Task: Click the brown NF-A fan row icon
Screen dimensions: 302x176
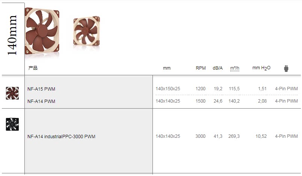Action: pos(12,93)
